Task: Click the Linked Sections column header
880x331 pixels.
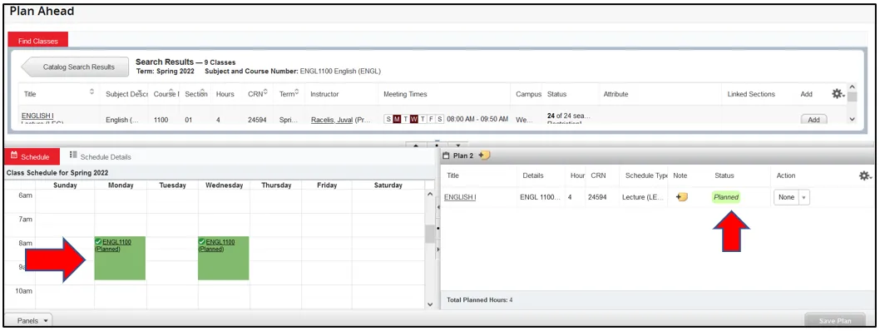Action: [x=751, y=94]
